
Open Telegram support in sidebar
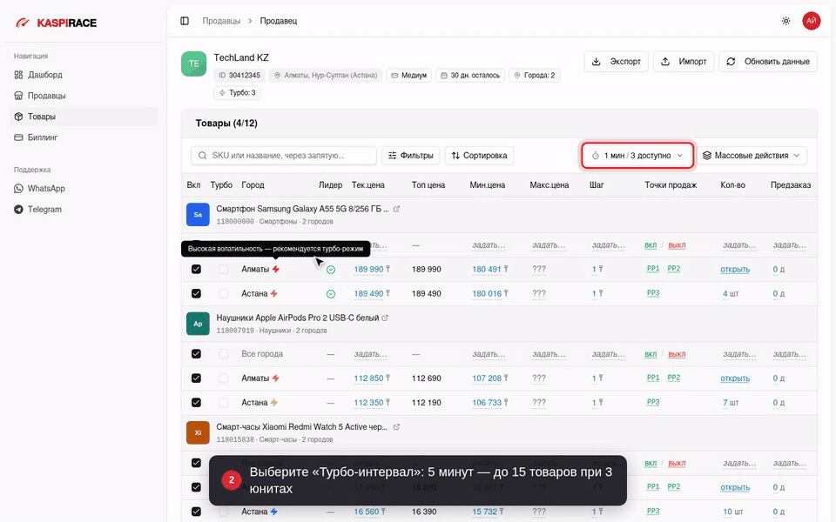(44, 210)
